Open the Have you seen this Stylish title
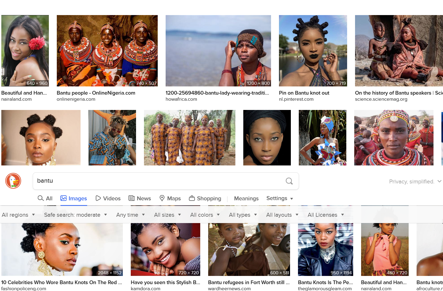 pyautogui.click(x=165, y=282)
